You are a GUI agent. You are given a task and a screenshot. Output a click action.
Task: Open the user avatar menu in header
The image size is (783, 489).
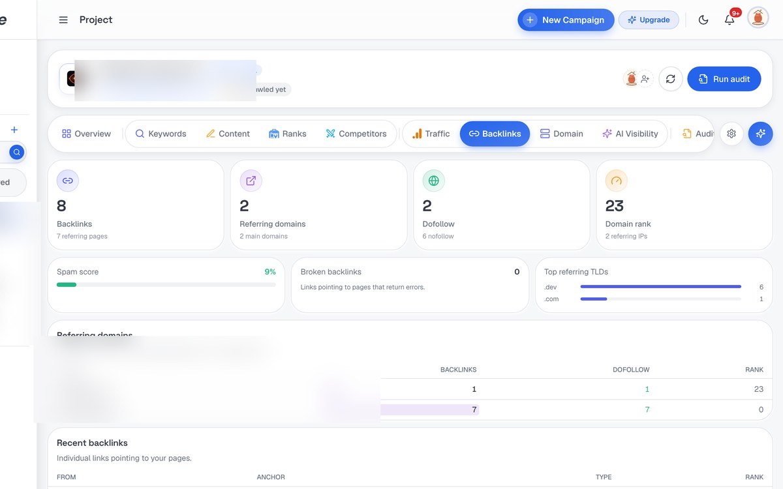(758, 18)
